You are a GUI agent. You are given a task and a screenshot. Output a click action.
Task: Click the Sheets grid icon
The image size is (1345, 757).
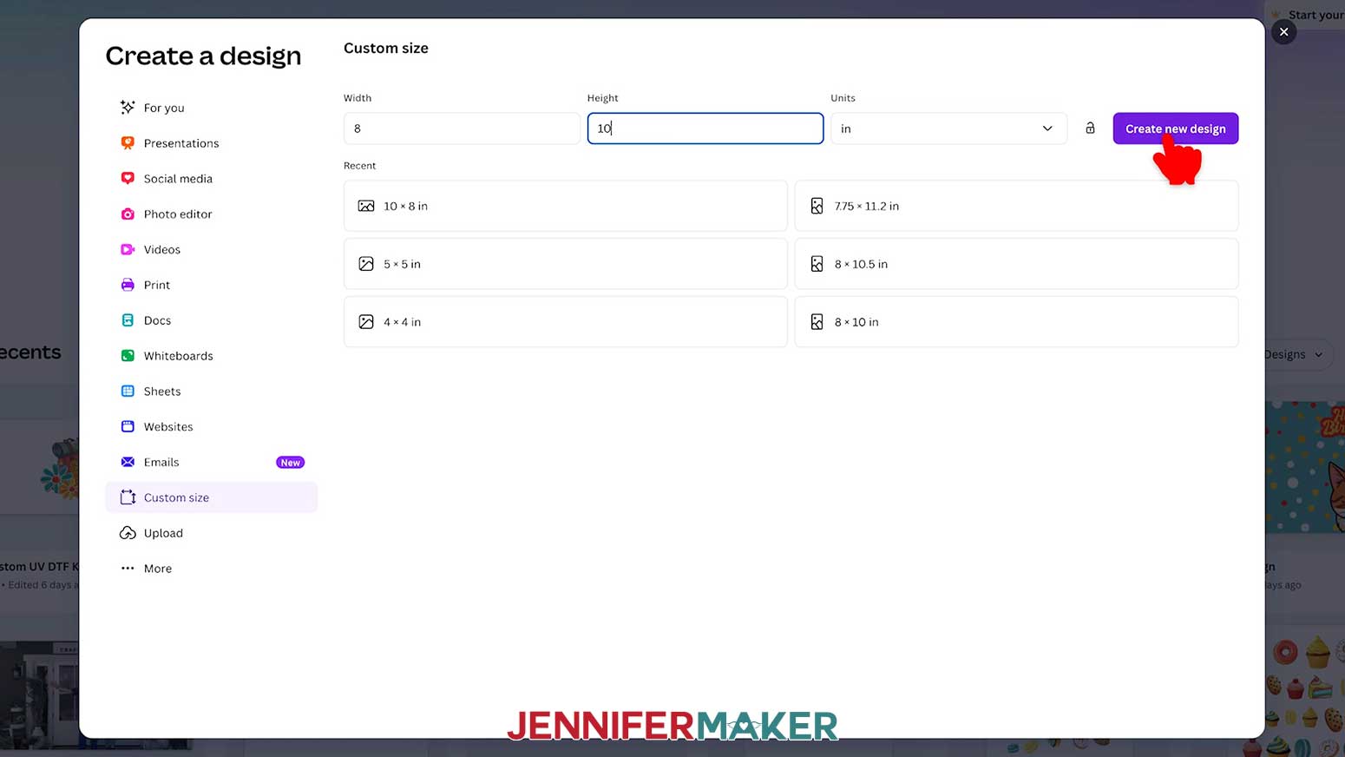pyautogui.click(x=128, y=392)
